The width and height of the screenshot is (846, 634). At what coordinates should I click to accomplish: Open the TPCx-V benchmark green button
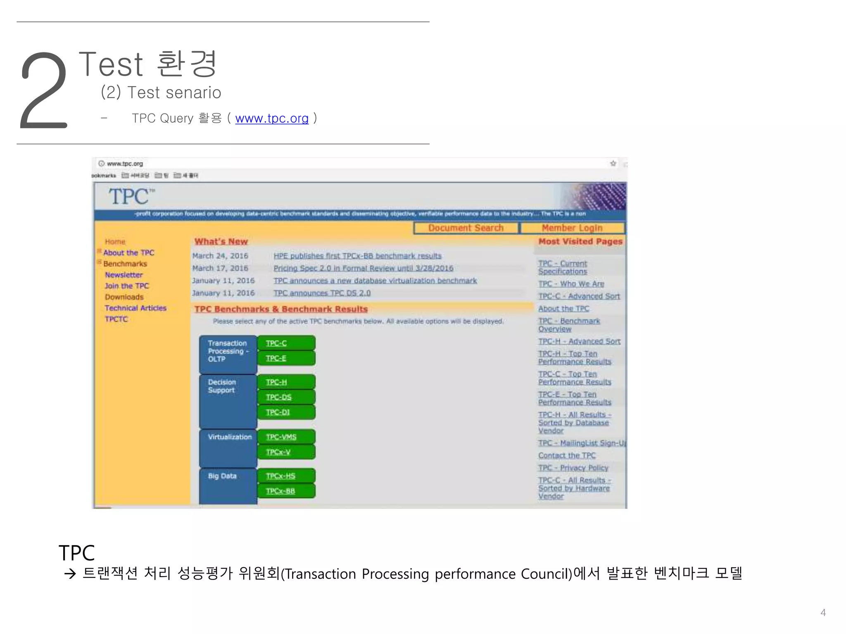tap(286, 452)
